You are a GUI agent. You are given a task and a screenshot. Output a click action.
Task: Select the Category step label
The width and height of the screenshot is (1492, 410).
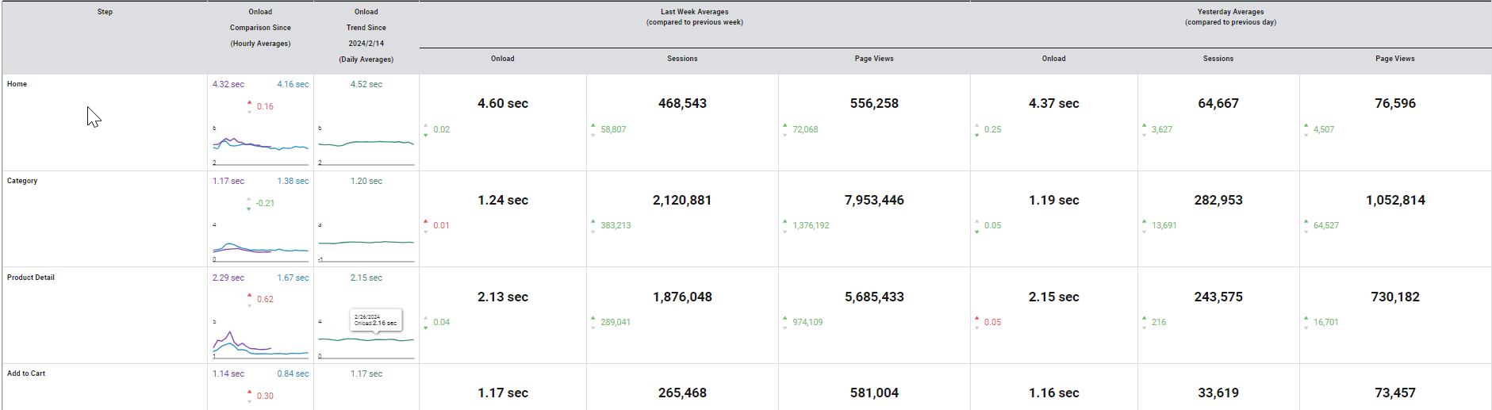click(22, 181)
